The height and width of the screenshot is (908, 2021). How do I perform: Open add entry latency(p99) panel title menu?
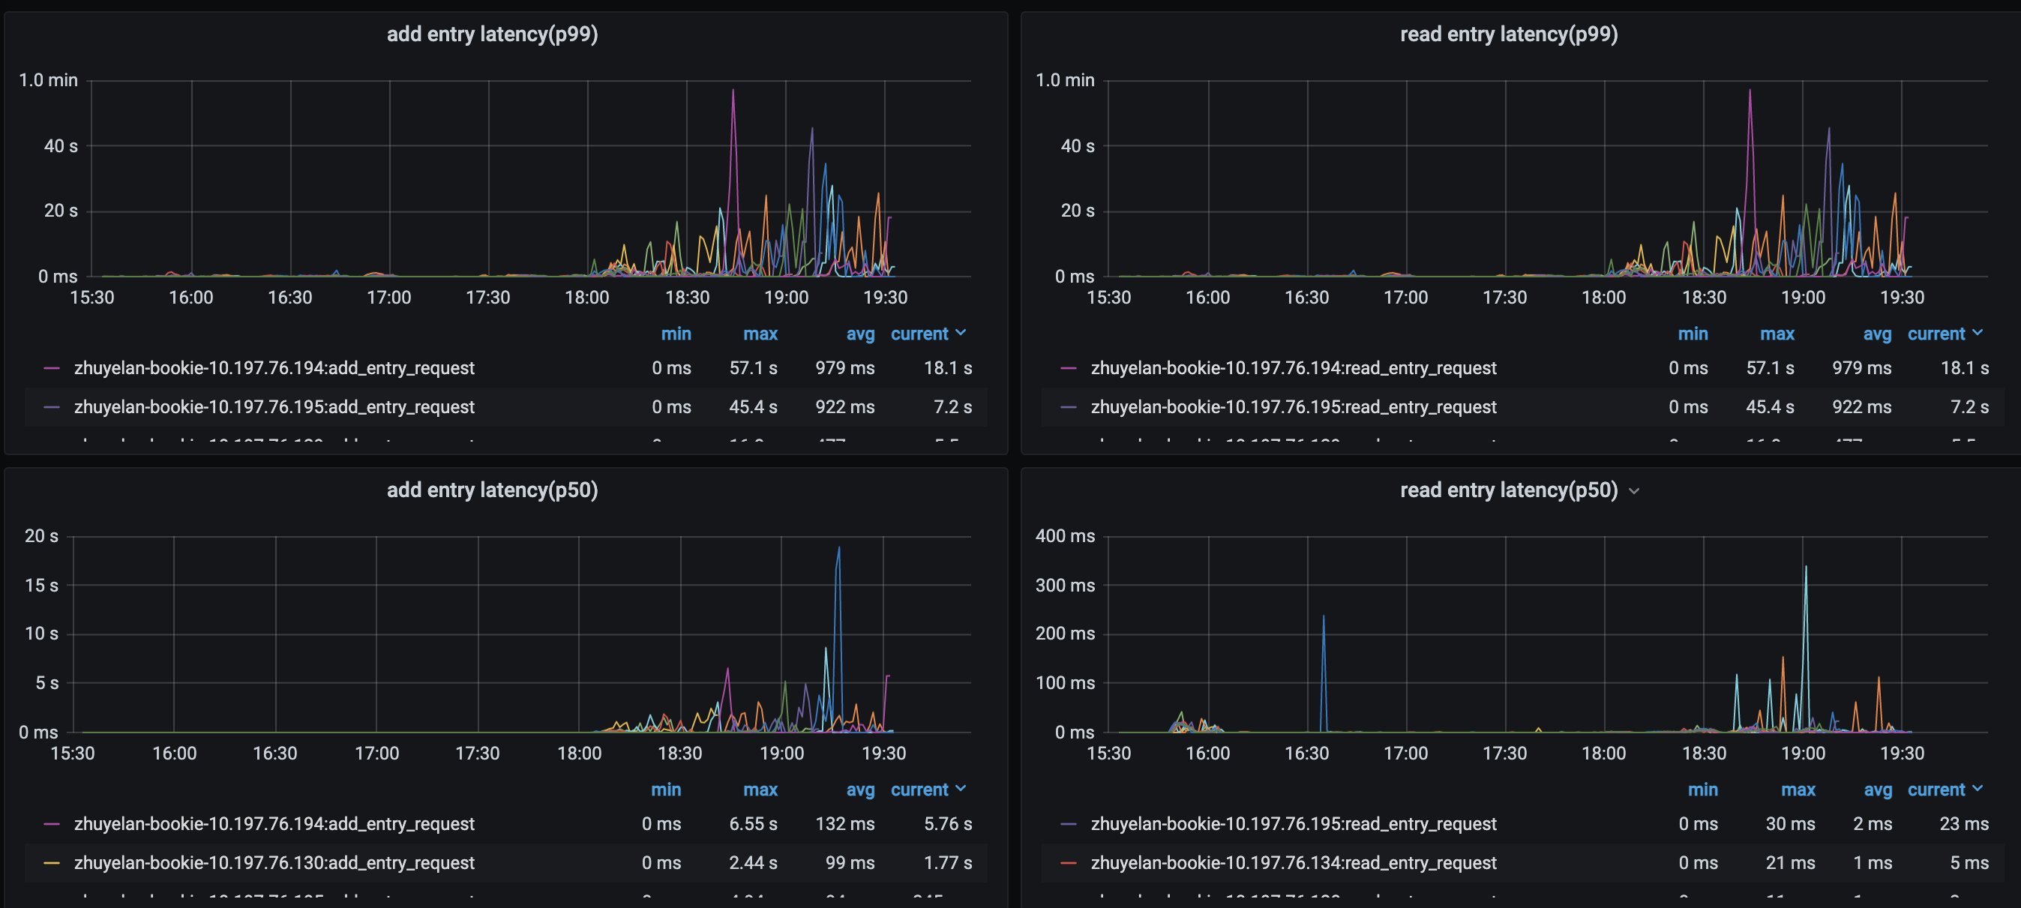pos(492,34)
